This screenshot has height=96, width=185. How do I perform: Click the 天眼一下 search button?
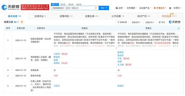[x=104, y=8]
